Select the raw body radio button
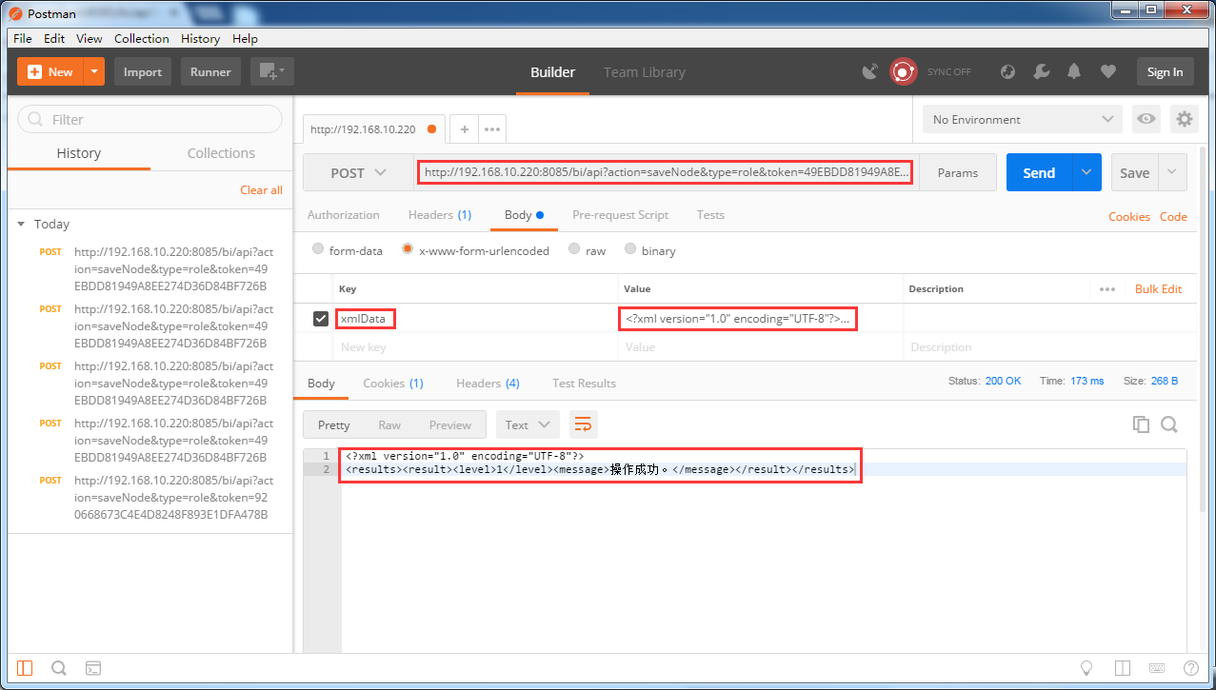The image size is (1216, 690). tap(574, 250)
